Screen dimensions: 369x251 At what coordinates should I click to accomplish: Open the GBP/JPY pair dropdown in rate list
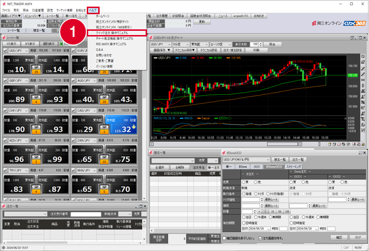point(18,81)
